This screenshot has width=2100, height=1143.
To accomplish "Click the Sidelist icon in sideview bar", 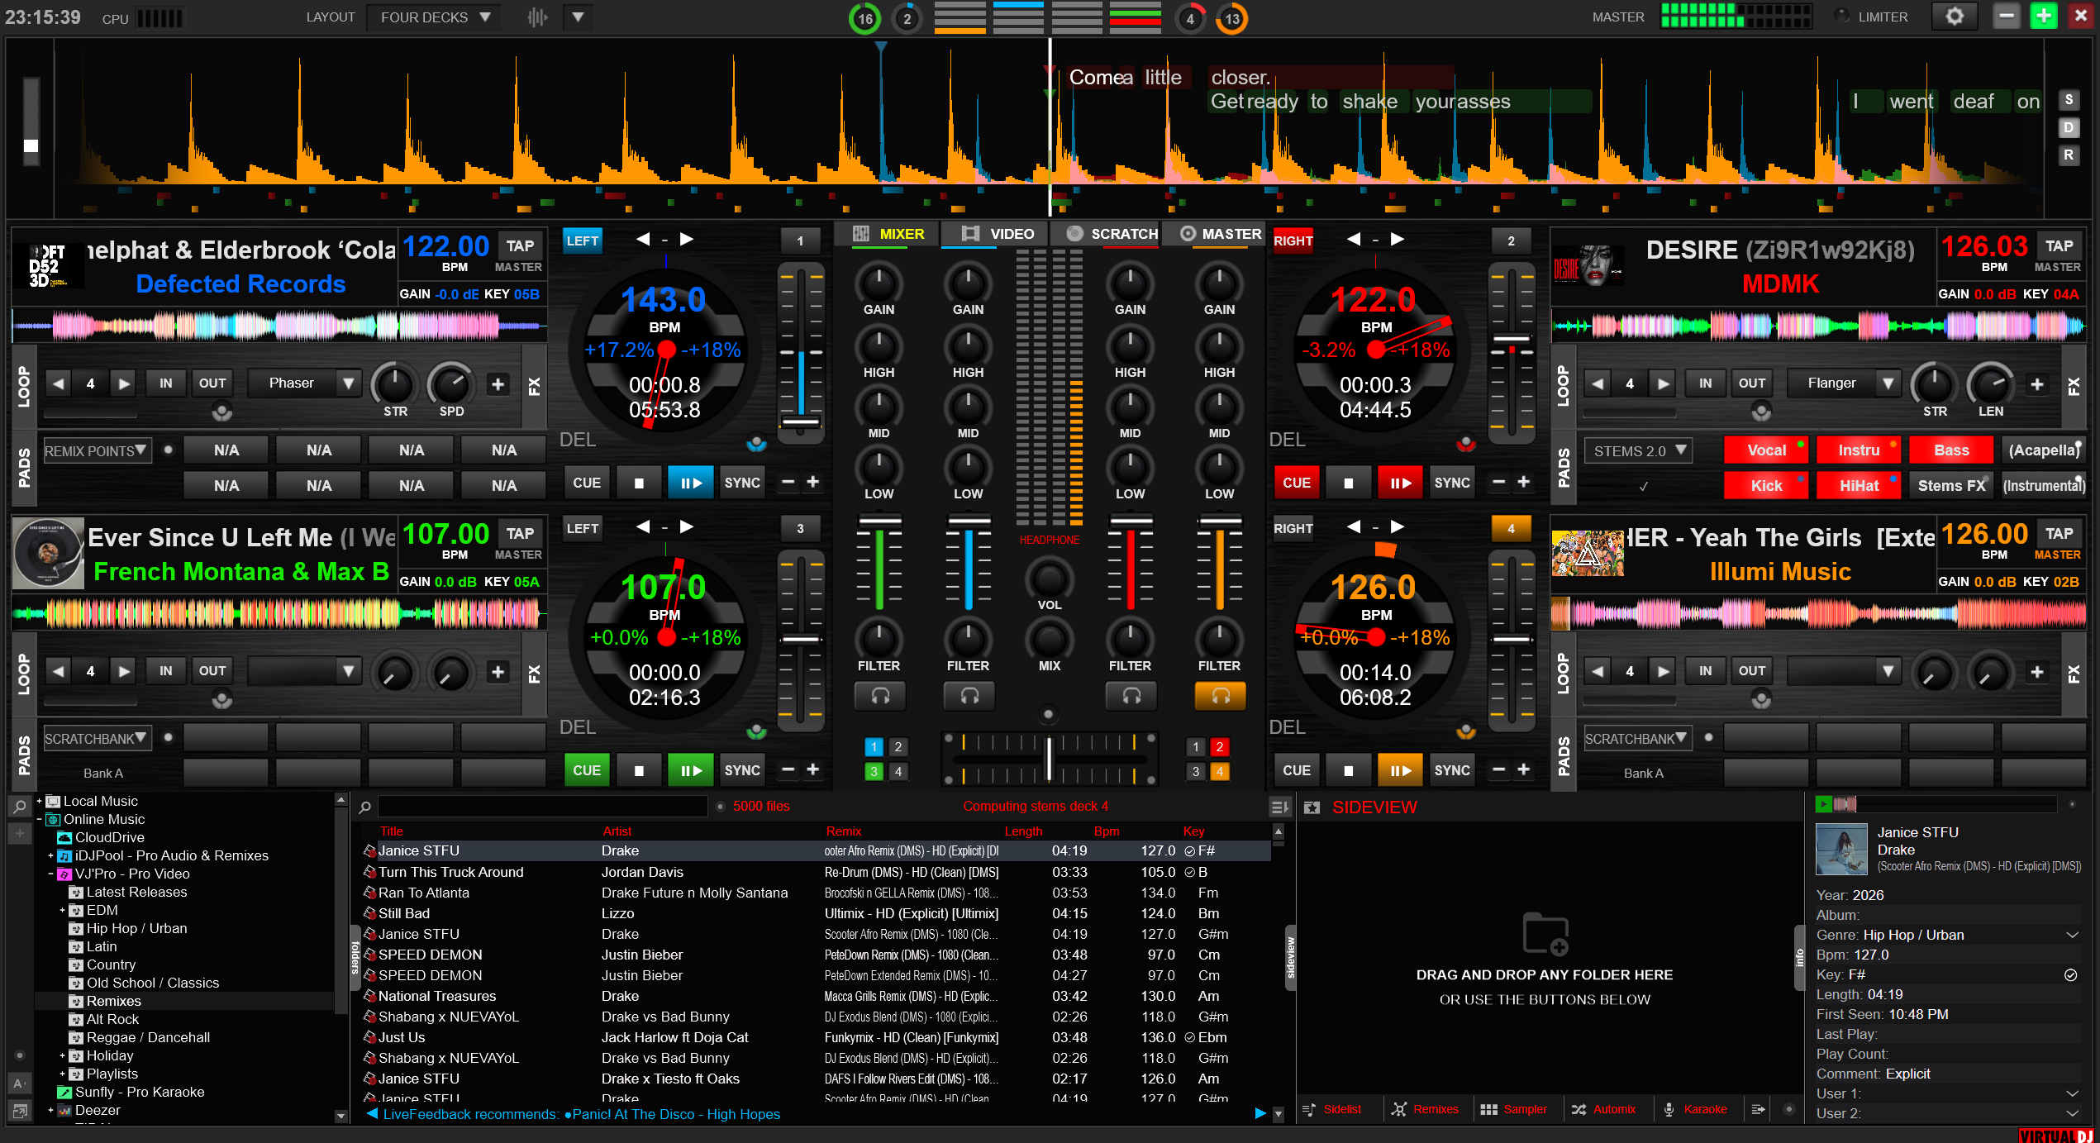I will point(1309,1109).
